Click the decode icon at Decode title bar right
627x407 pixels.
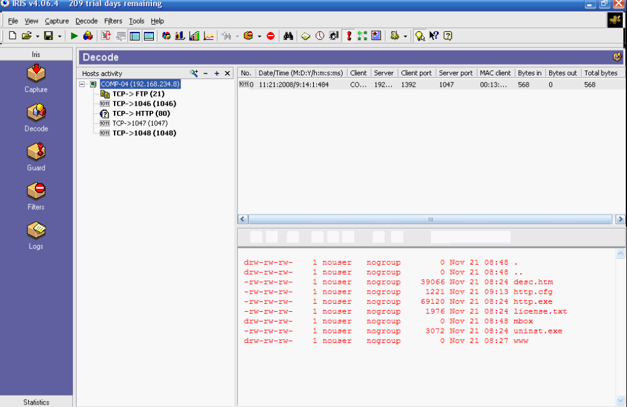click(617, 57)
